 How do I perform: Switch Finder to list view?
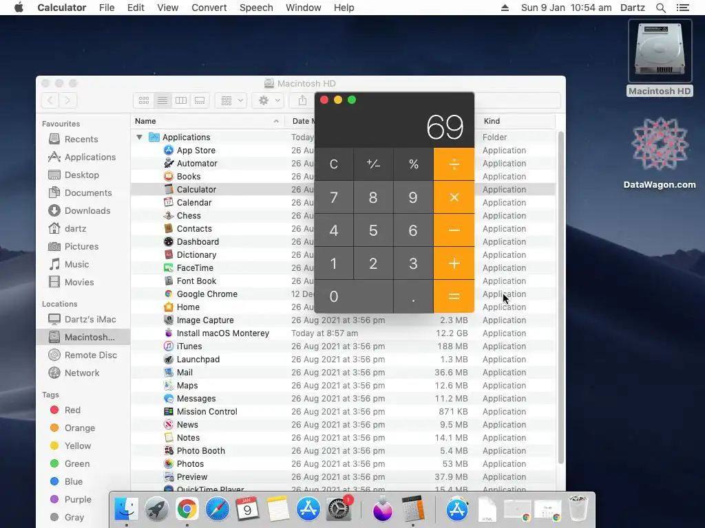click(x=162, y=100)
